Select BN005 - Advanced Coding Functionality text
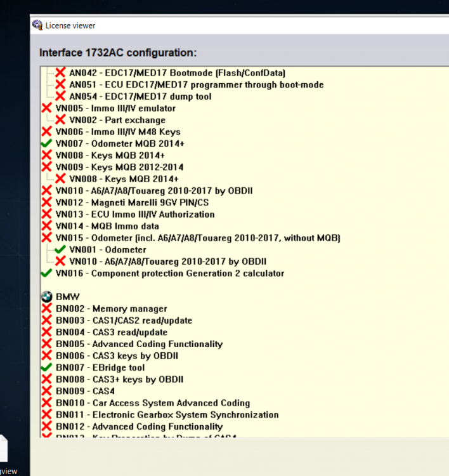449x476 pixels. click(140, 344)
